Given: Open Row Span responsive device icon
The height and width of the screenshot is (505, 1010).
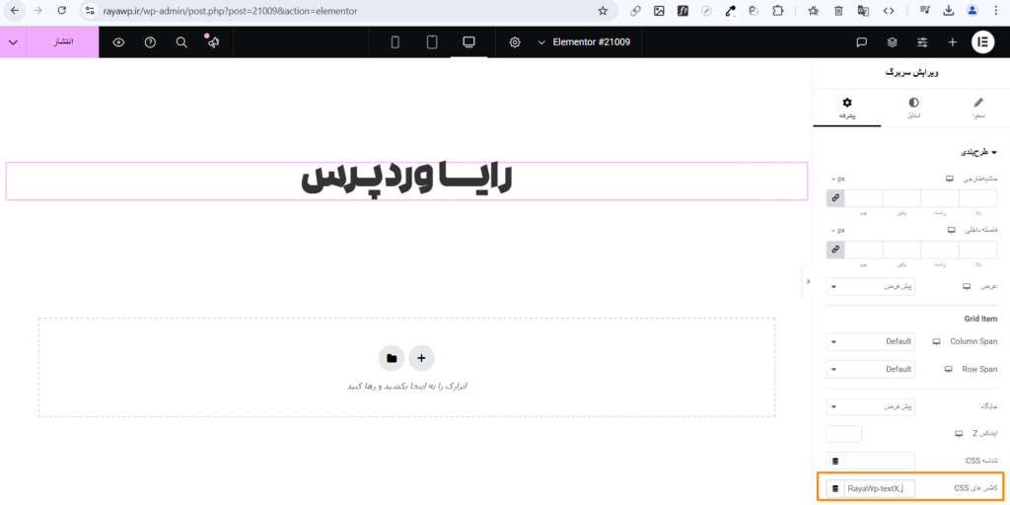Looking at the screenshot, I should click(948, 370).
